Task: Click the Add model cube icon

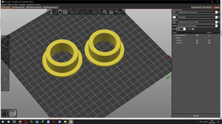Action: tap(50, 12)
